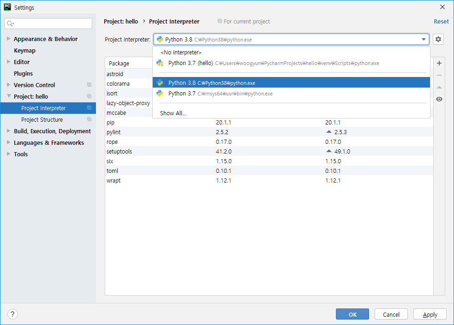Open Plugins settings page
This screenshot has width=454, height=325.
(x=23, y=73)
